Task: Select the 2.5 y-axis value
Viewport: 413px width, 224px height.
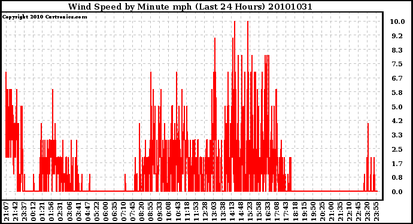Action: (x=397, y=149)
